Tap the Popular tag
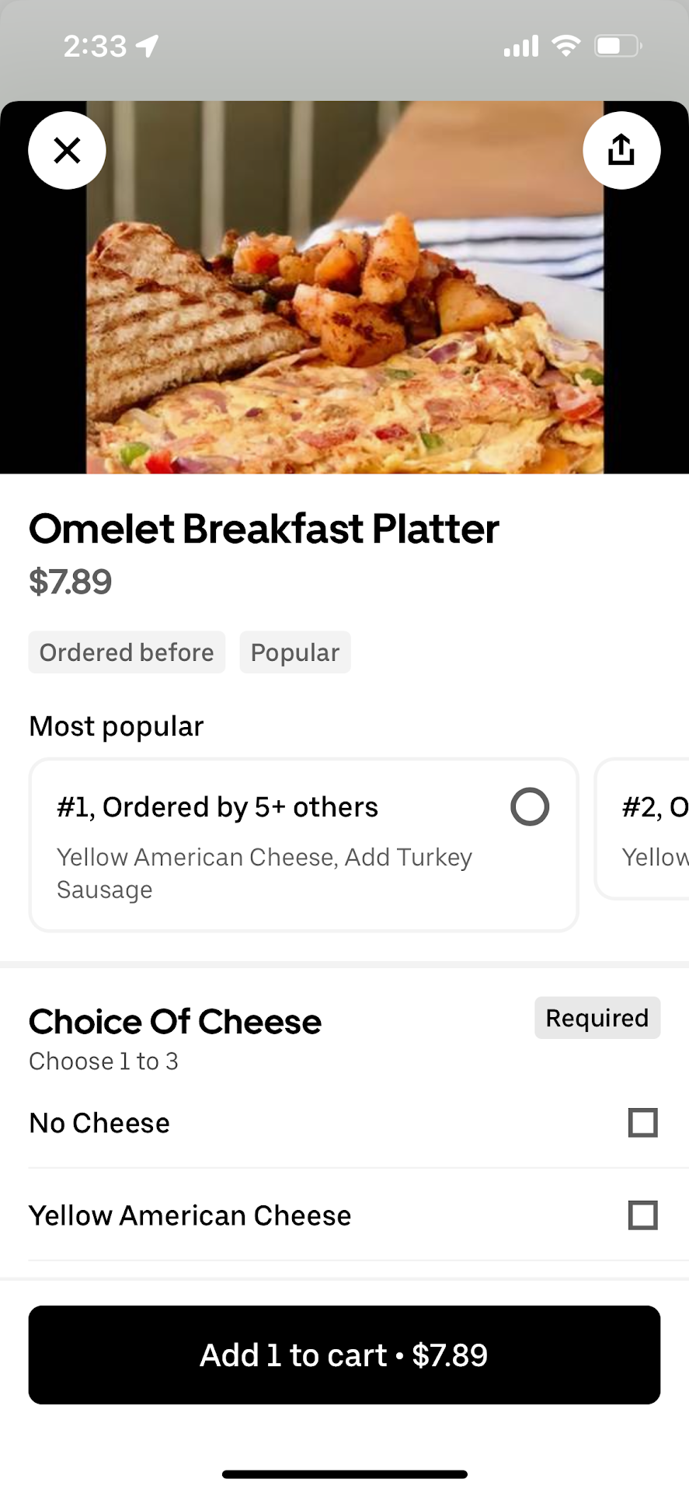689x1493 pixels. click(295, 652)
